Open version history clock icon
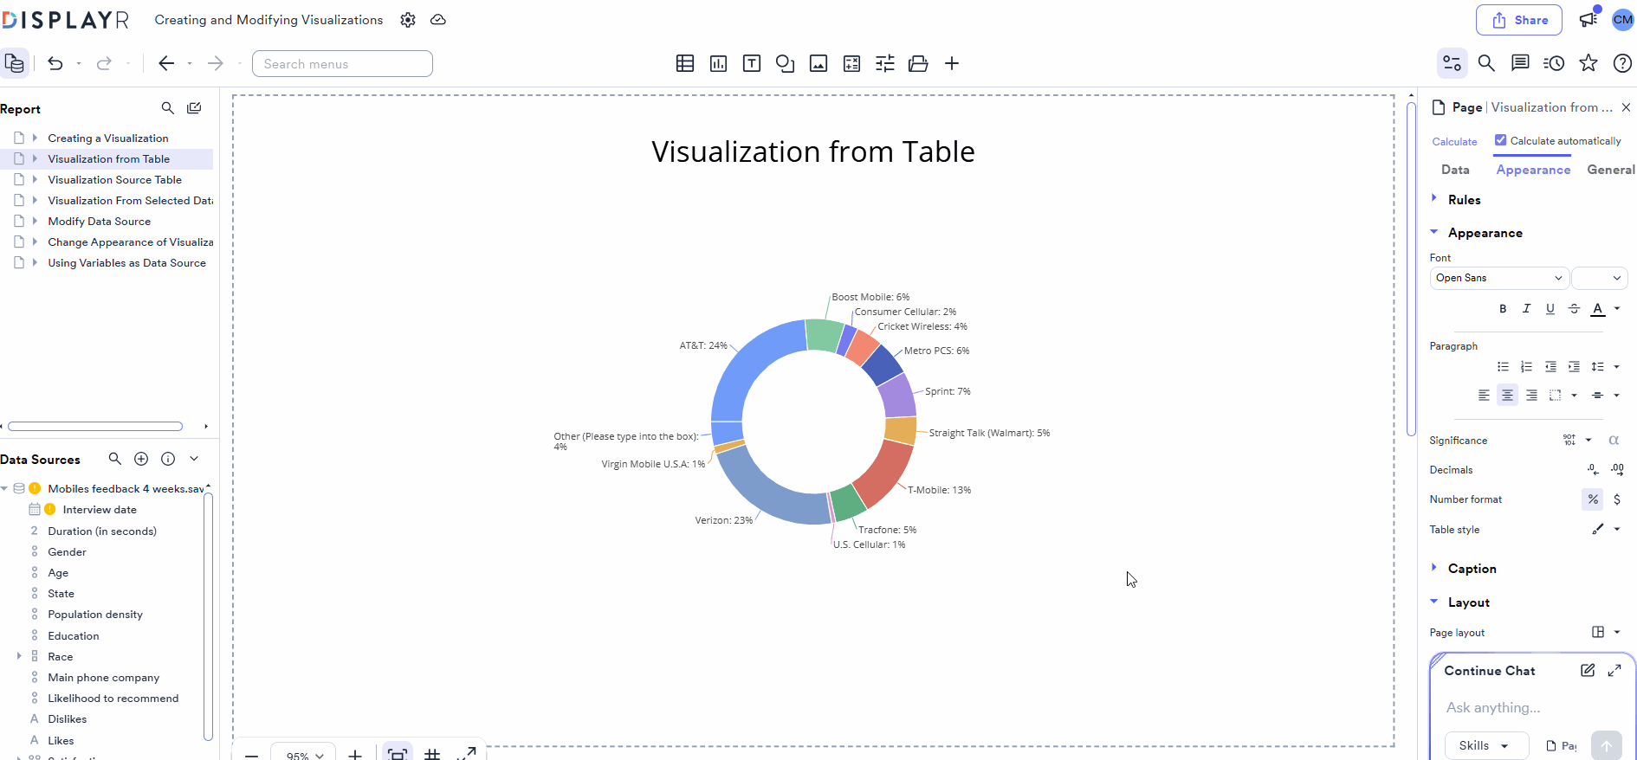 [x=1554, y=63]
